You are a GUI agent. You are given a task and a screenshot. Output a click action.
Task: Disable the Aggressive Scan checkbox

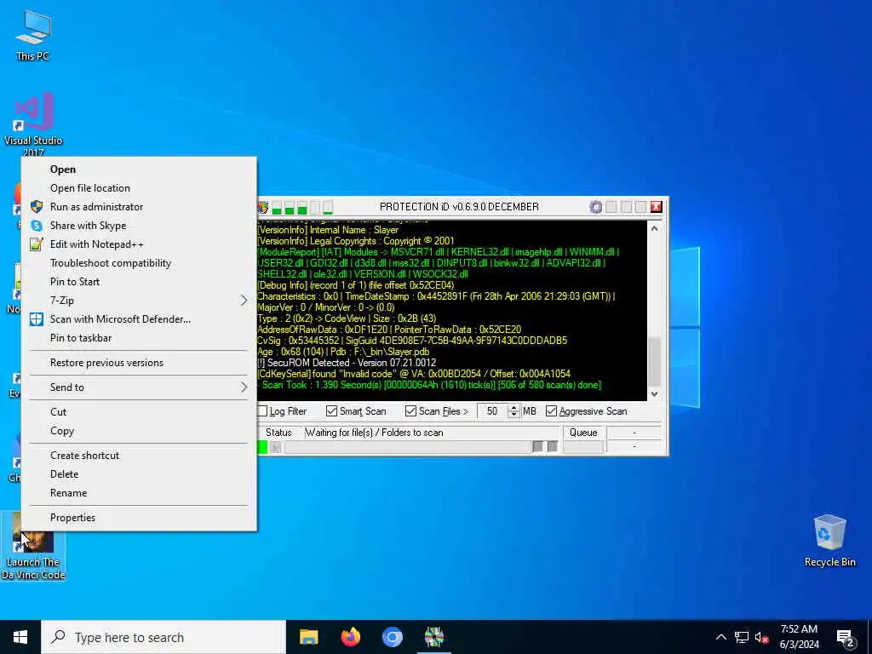(551, 411)
